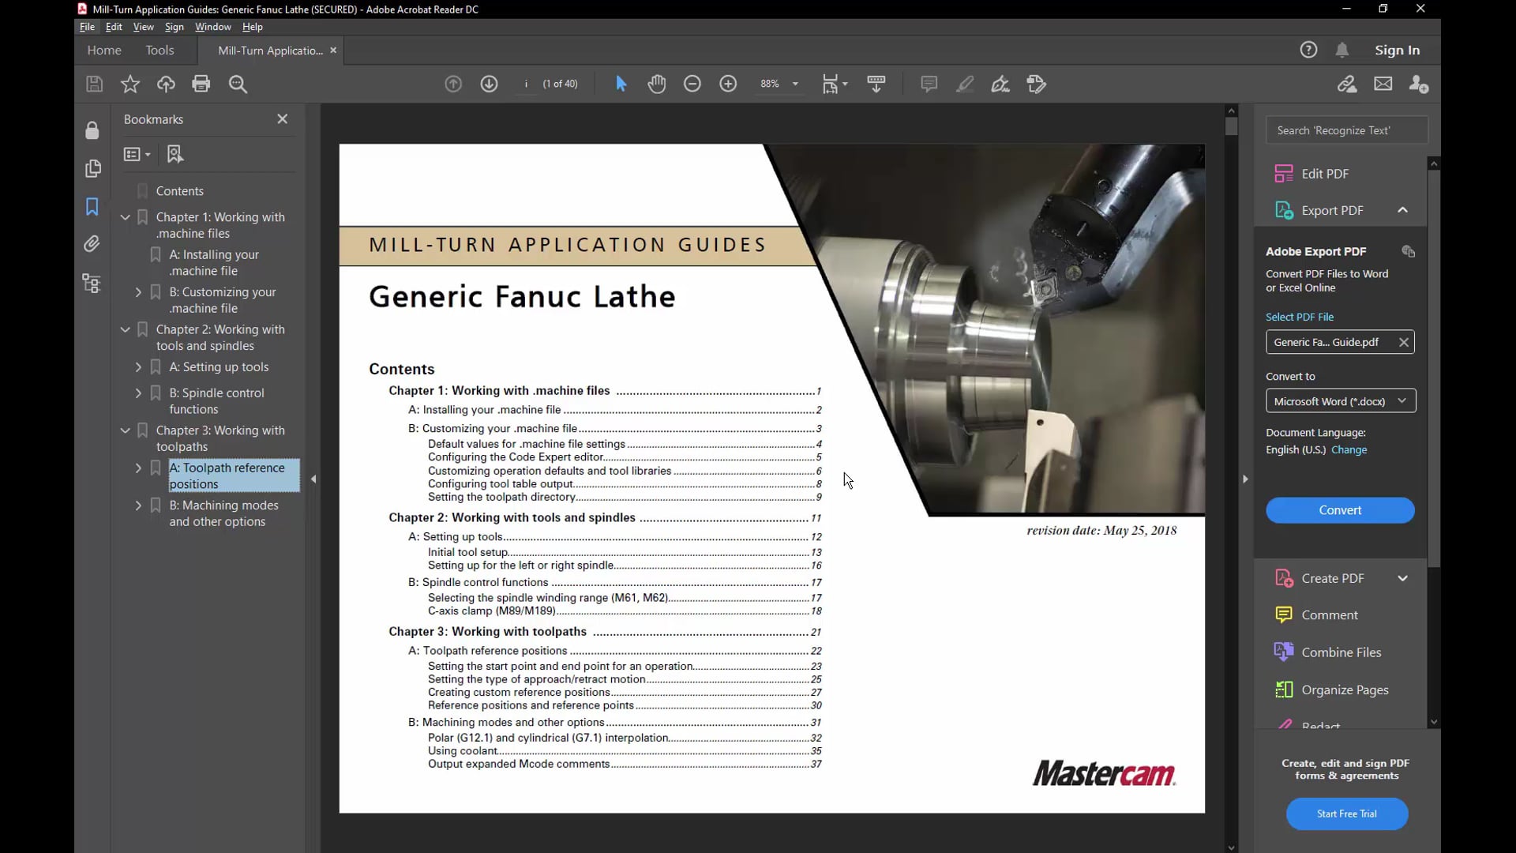Expand B: Spindle control functions bookmark
Viewport: 1516px width, 853px height.
(138, 393)
